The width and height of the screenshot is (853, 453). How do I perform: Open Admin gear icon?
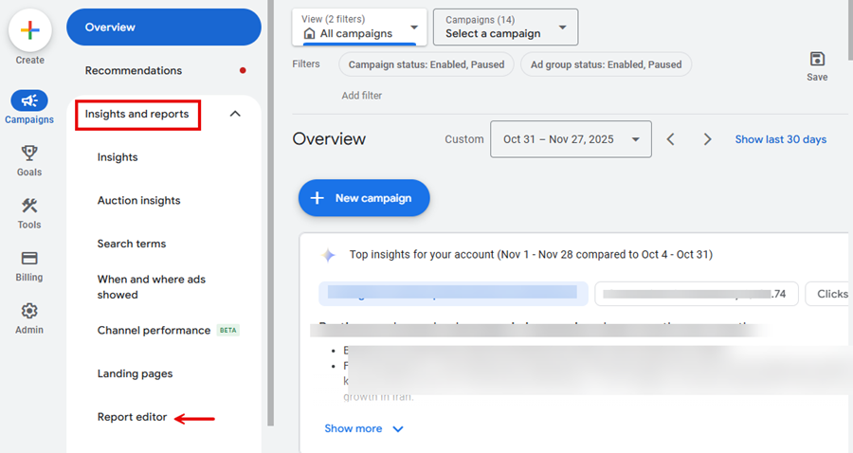29,311
